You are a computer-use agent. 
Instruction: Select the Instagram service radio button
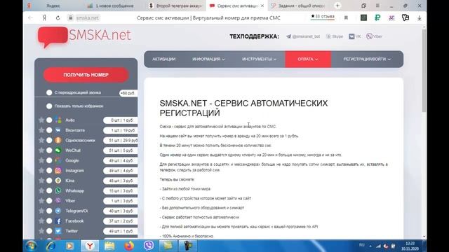(49, 171)
